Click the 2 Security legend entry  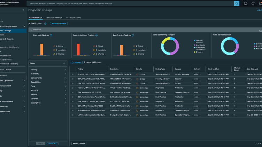click(x=199, y=52)
